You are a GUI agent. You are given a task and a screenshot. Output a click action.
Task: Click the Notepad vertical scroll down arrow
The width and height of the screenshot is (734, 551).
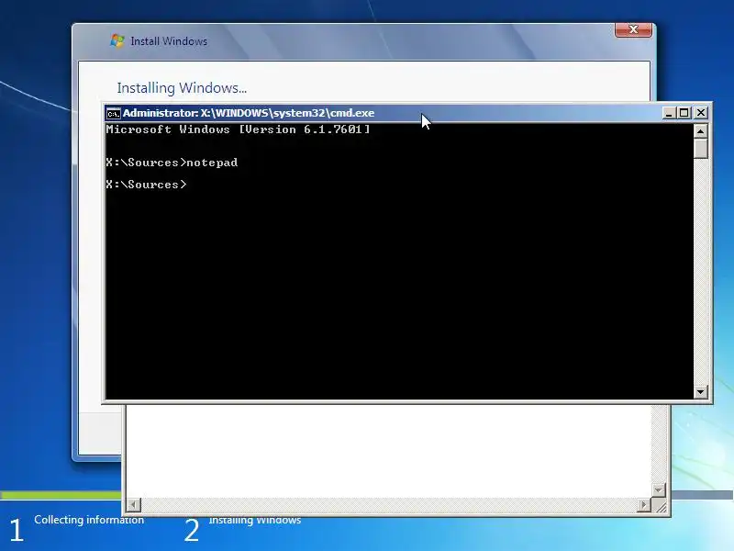point(659,490)
